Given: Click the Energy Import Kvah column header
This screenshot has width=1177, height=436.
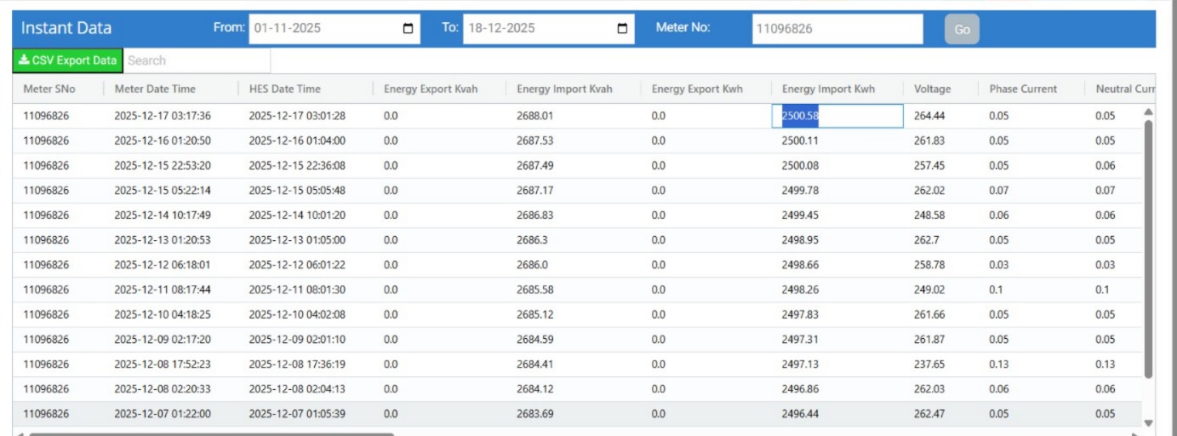Looking at the screenshot, I should 564,89.
